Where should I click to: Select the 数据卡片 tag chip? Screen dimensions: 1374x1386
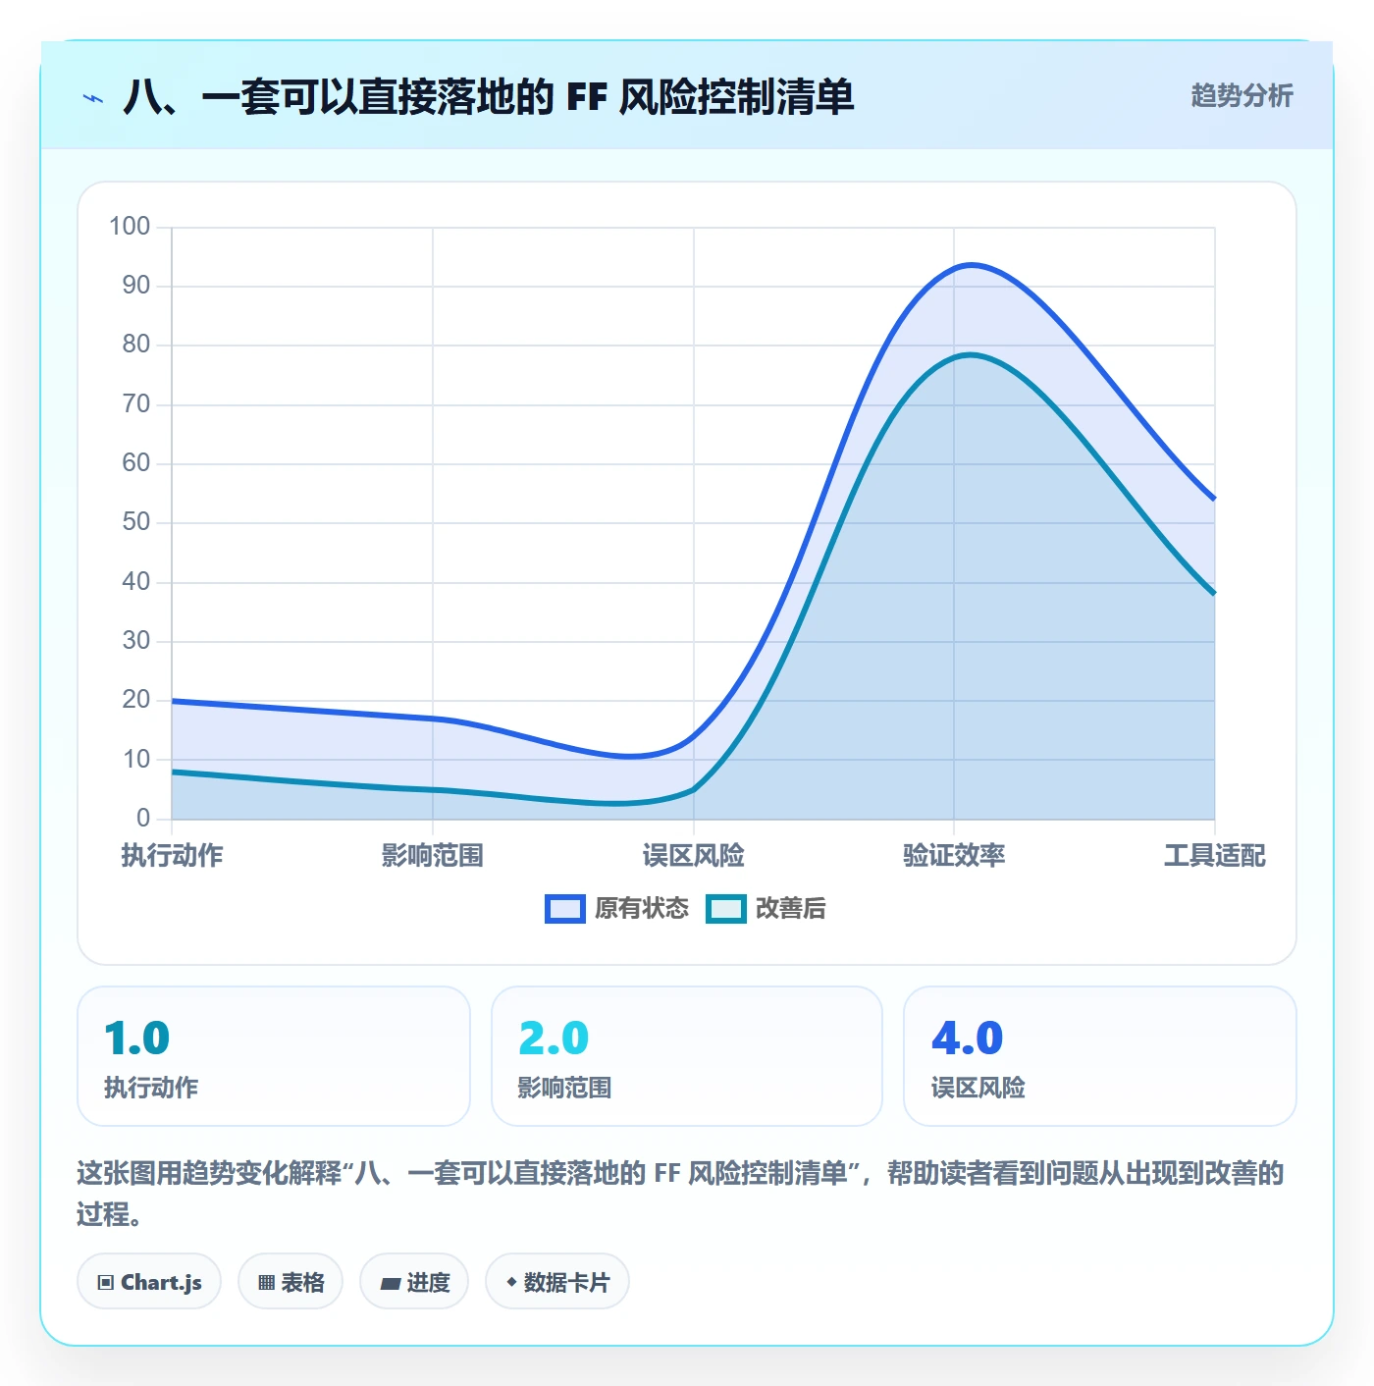tap(557, 1282)
